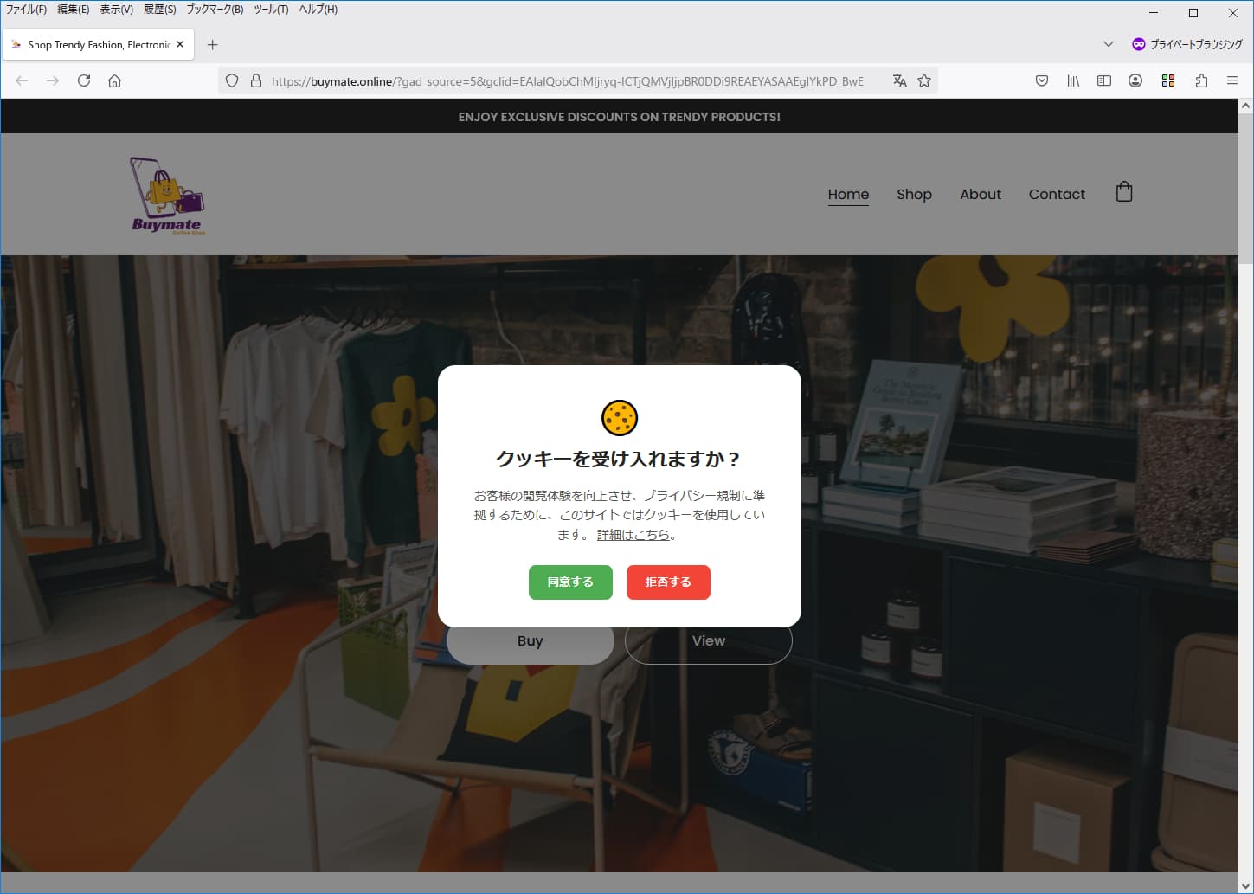Open the 履歴(S) menu

160,10
